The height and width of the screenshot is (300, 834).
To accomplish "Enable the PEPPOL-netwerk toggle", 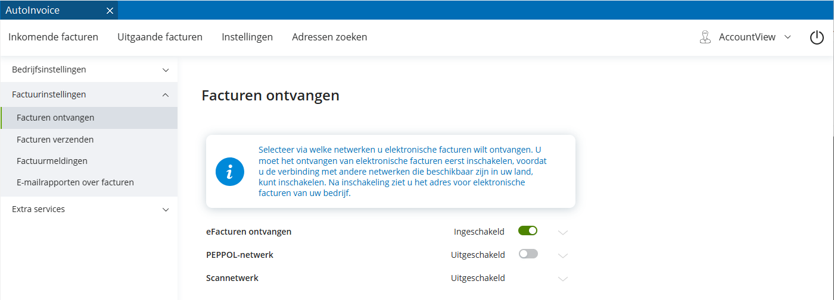I will 528,254.
